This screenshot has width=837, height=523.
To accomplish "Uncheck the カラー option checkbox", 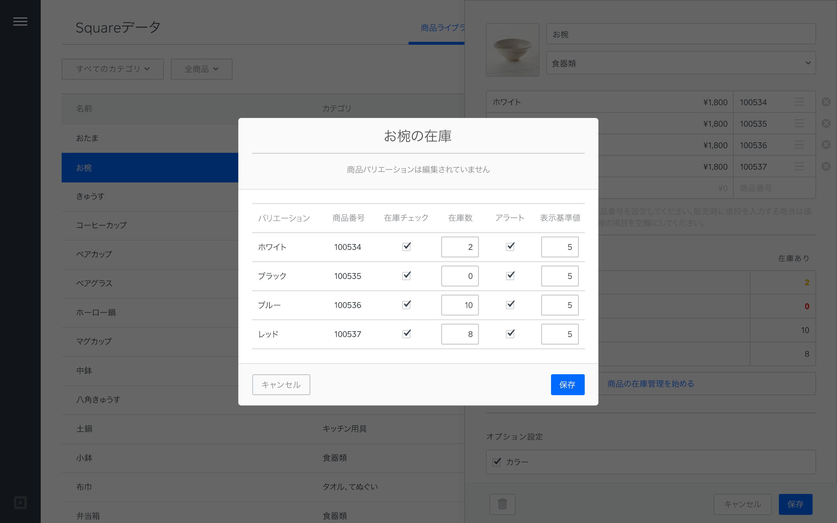I will (497, 462).
